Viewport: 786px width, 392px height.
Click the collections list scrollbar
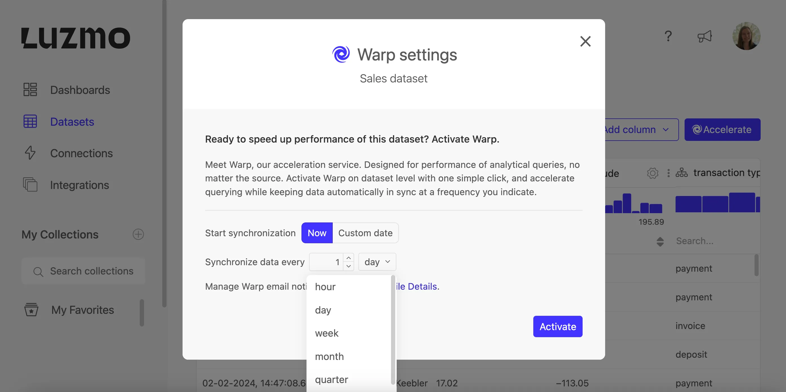[142, 312]
